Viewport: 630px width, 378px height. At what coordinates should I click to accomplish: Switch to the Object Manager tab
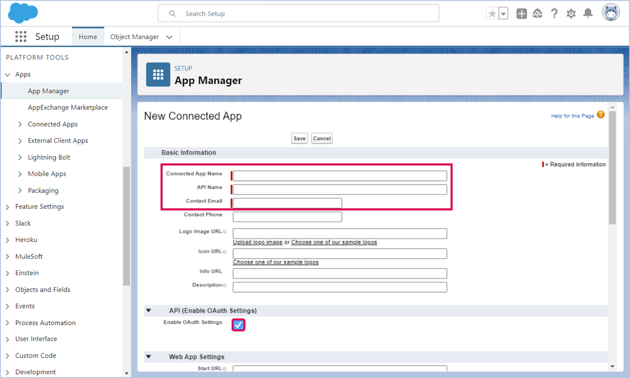coord(135,36)
